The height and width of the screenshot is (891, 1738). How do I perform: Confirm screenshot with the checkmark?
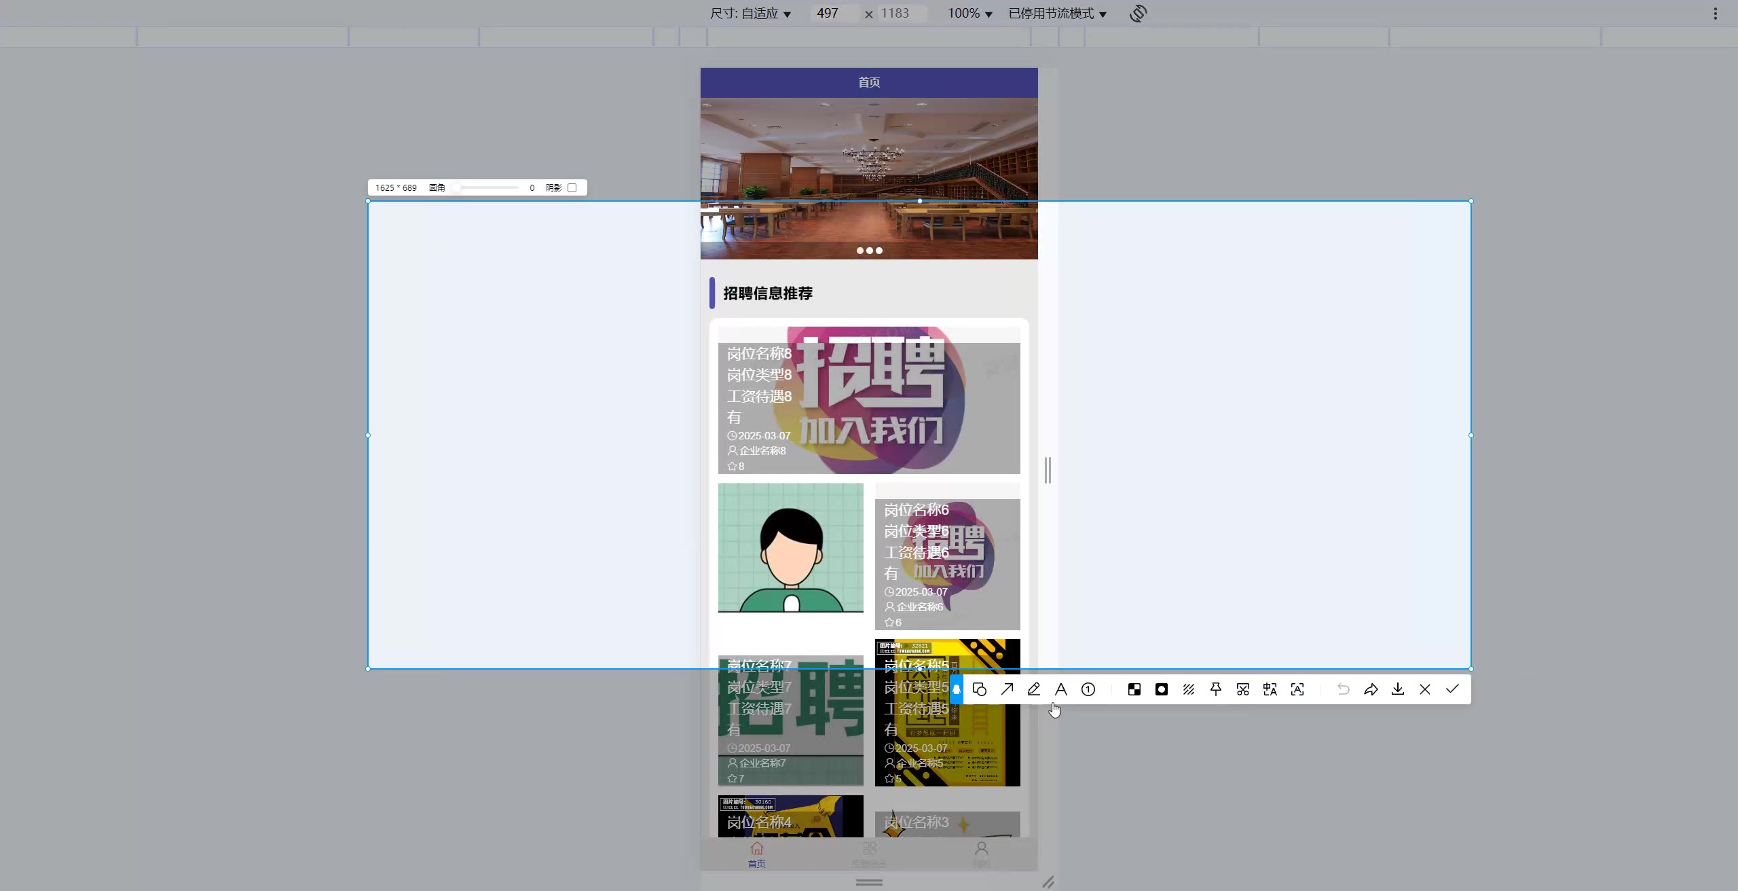tap(1452, 689)
